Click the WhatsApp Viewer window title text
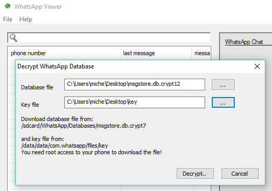 38,7
